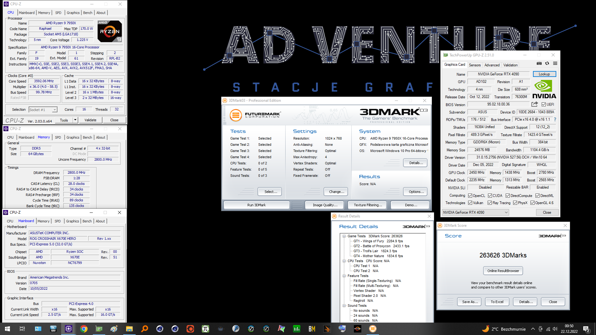
Task: Collapse the CPU Tests tree node
Action: (344, 261)
